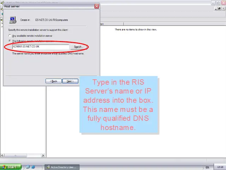The image size is (226, 170).
Task: Select Any available remote installation server
Action: tap(10, 36)
